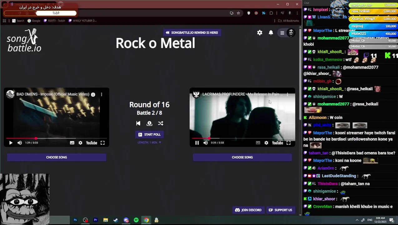Seek on the BAD OMENS progress bar
398x225 pixels.
coord(56,138)
